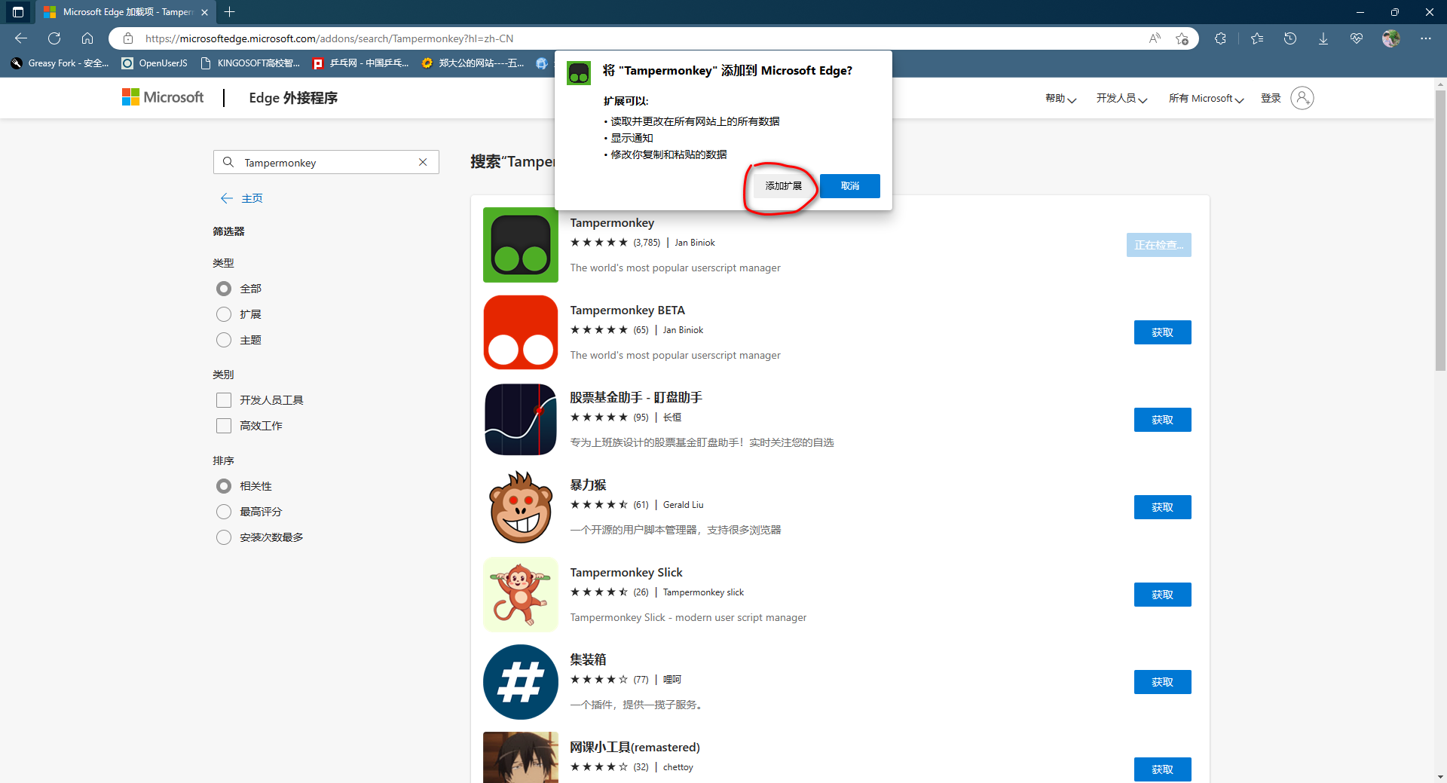Open the Edge profile avatar
Image resolution: width=1447 pixels, height=783 pixels.
pyautogui.click(x=1391, y=38)
